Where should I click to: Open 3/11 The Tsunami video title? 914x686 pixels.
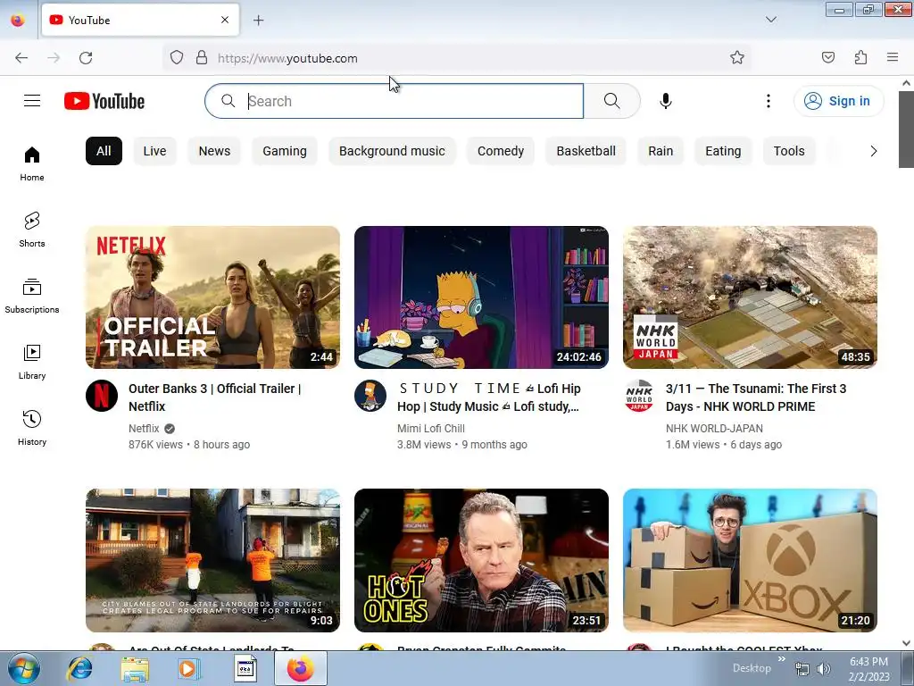755,397
